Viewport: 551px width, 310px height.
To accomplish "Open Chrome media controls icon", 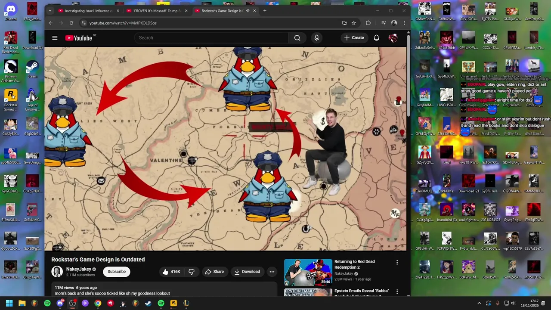I will pos(384,23).
